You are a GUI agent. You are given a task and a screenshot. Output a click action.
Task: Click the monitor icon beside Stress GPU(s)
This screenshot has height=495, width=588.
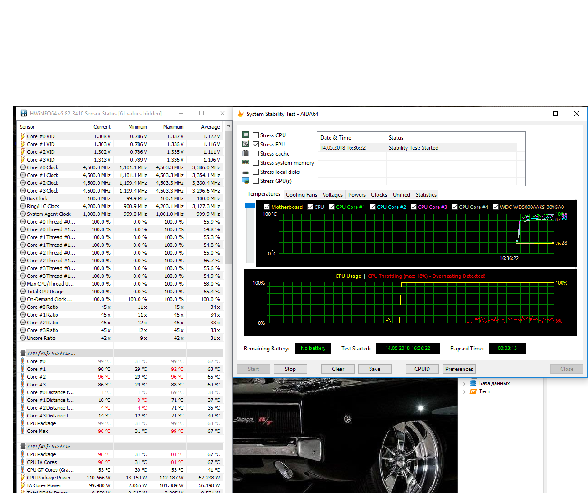pyautogui.click(x=246, y=181)
